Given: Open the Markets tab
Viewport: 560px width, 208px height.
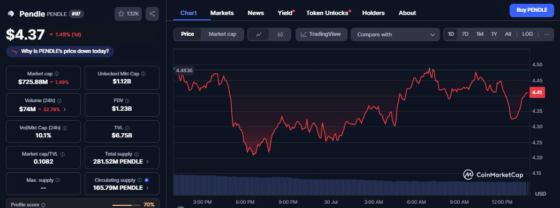Looking at the screenshot, I should coord(222,13).
